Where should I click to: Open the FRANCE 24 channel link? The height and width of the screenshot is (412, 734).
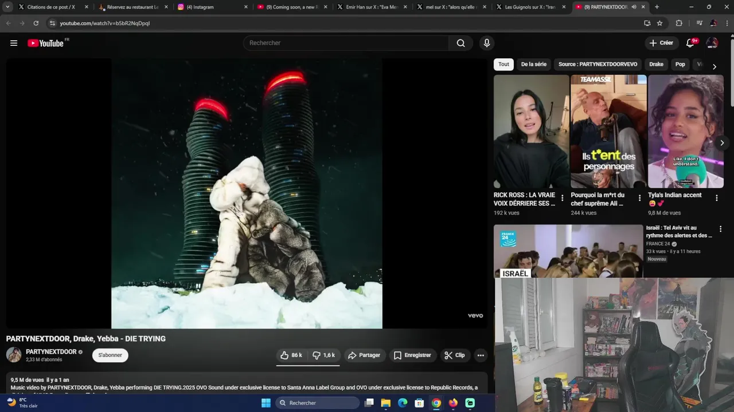(x=658, y=244)
